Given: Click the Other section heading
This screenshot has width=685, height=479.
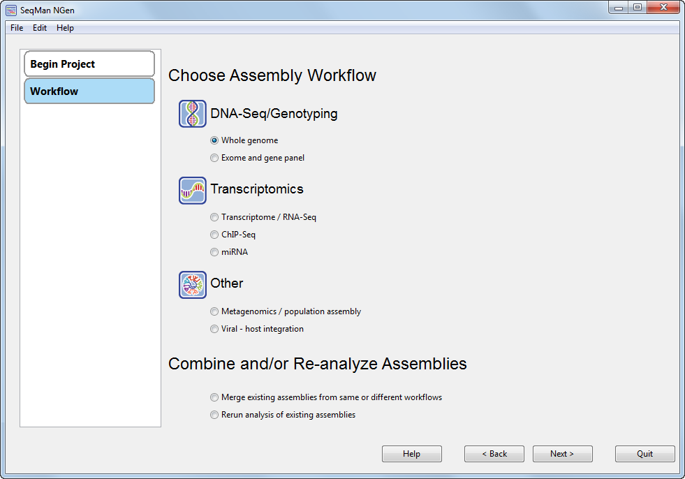Looking at the screenshot, I should 227,283.
